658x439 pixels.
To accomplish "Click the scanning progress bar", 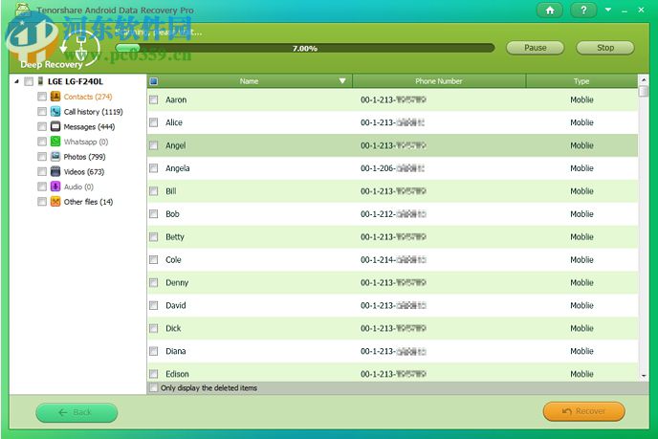I will point(305,48).
